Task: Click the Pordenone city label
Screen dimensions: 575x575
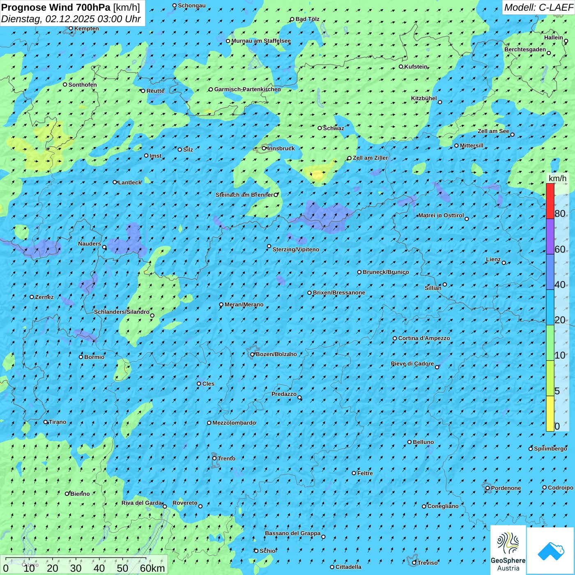Action: 506,488
